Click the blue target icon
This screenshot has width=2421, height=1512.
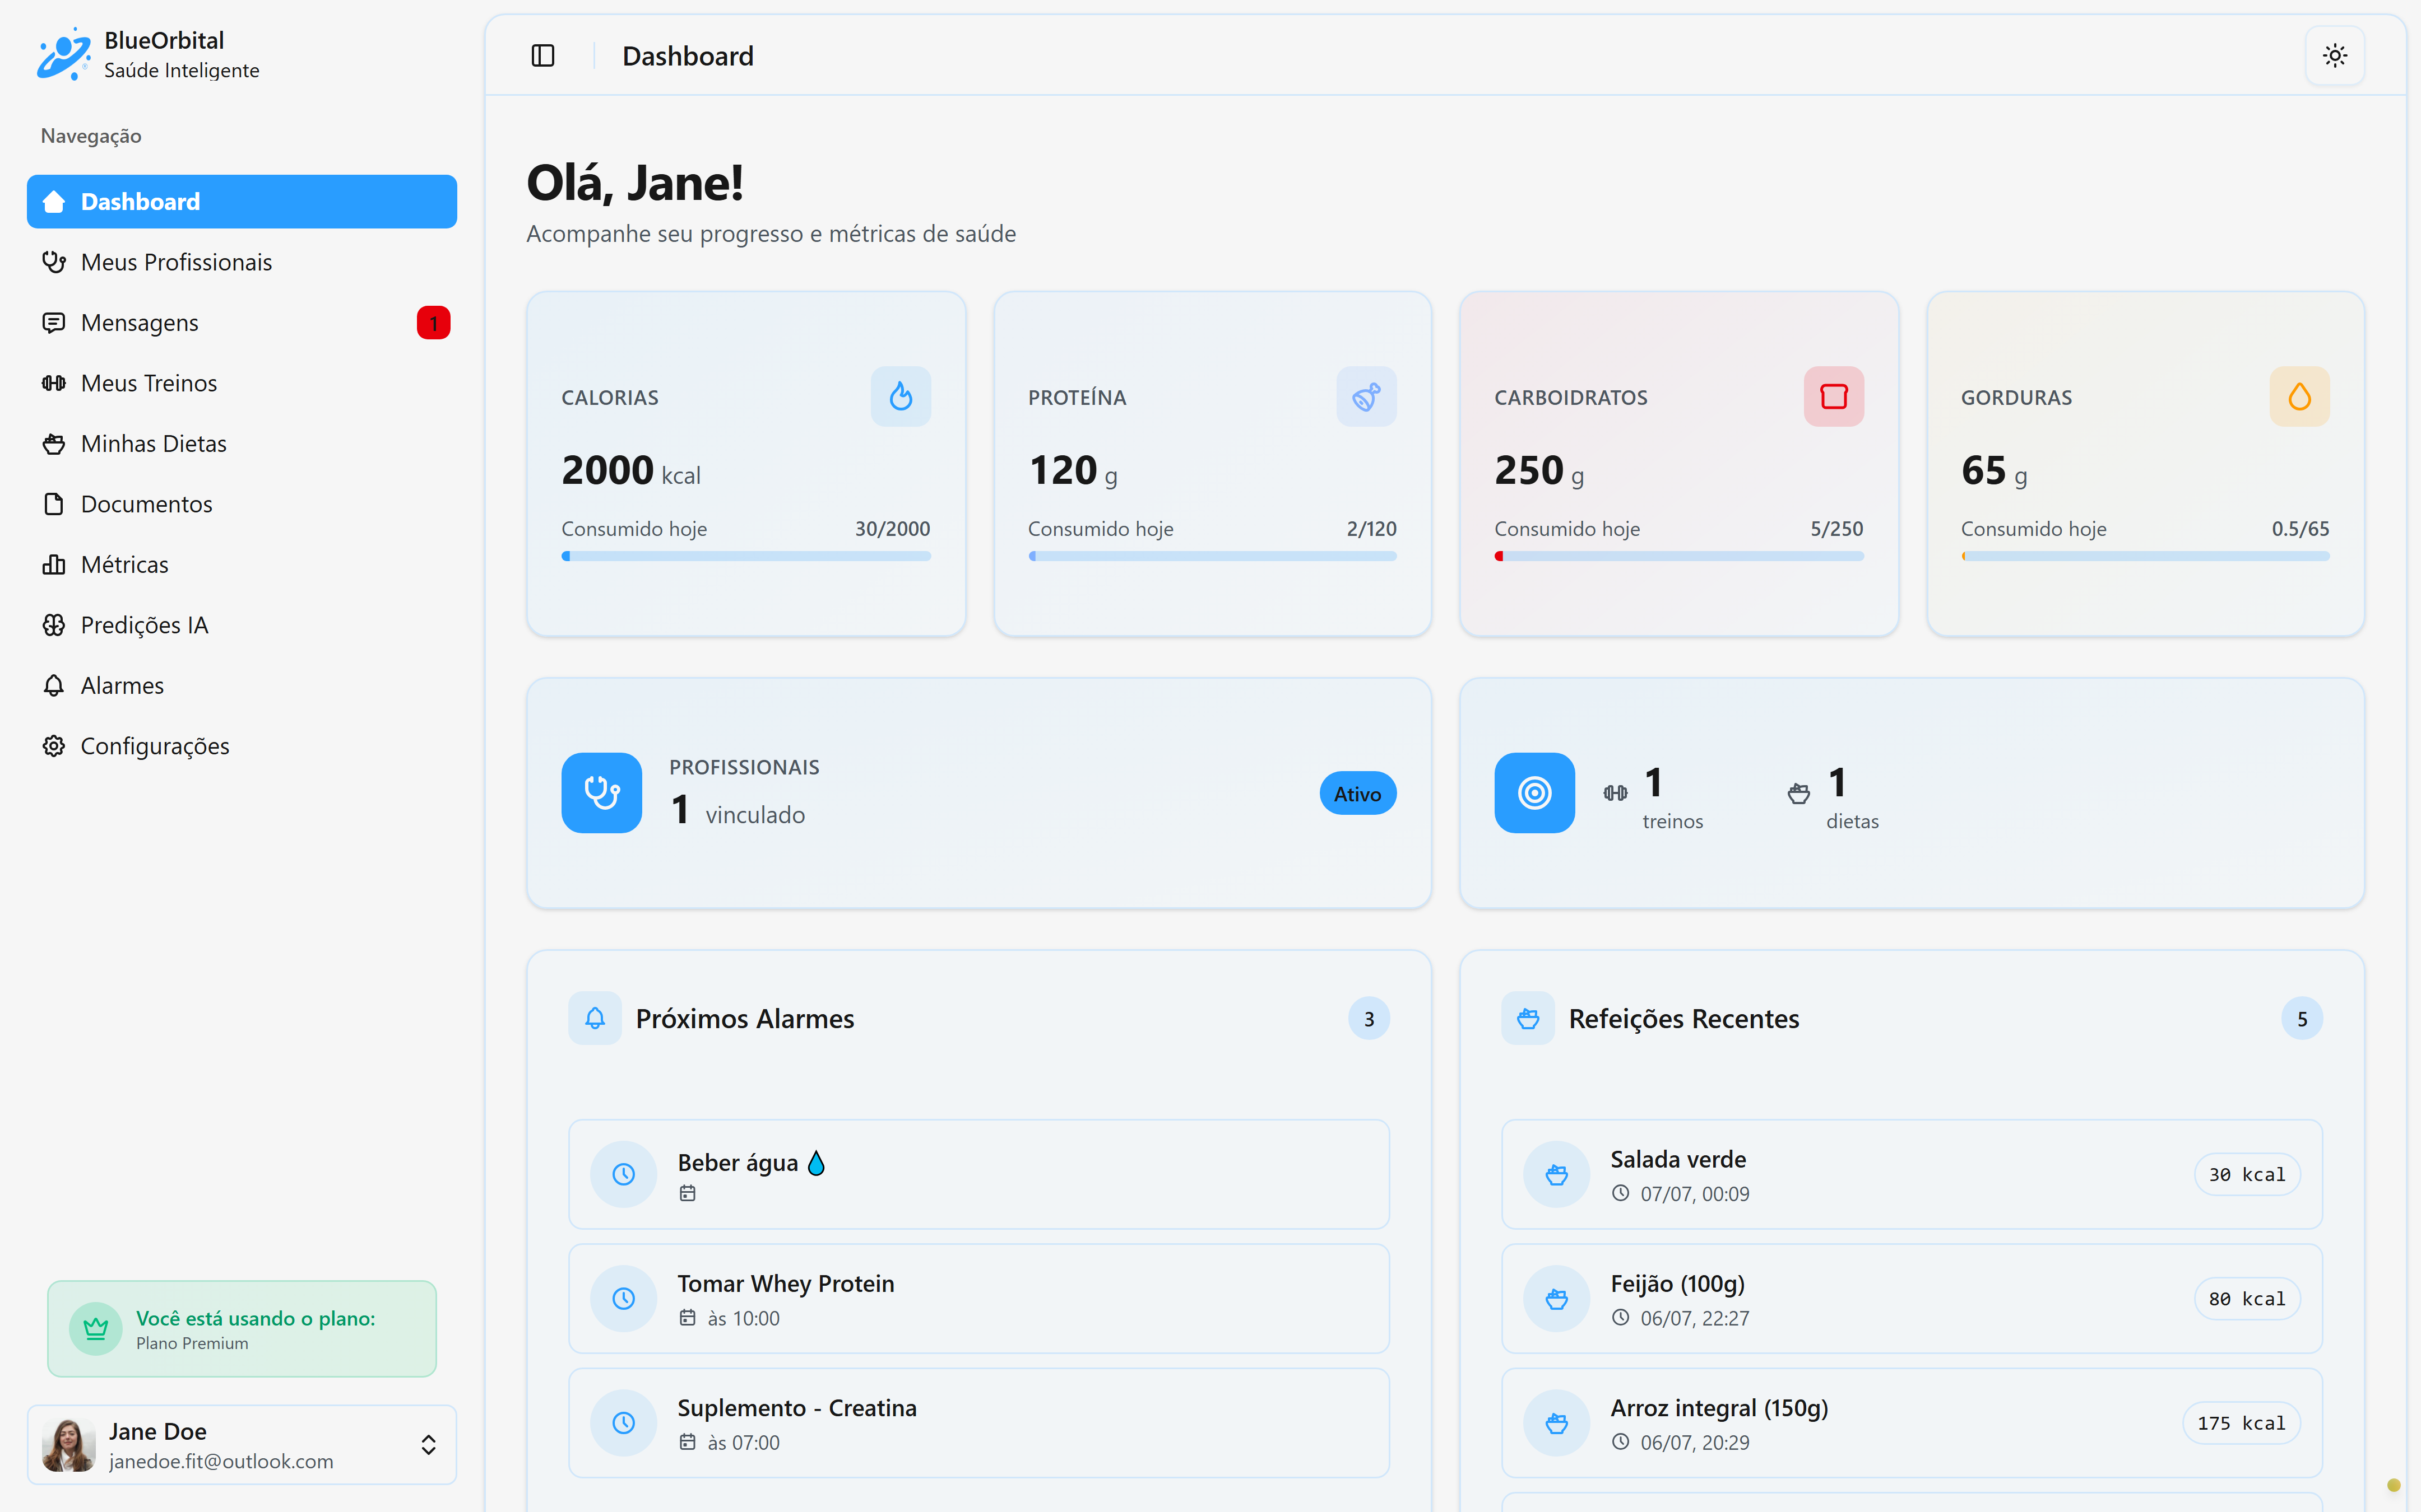1534,793
